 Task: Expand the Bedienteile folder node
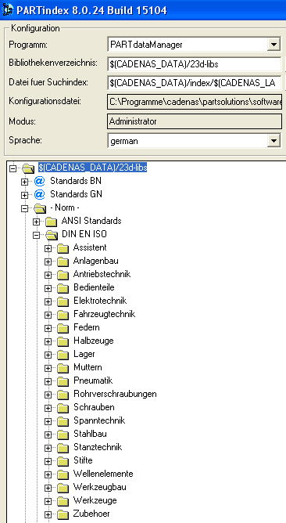(48, 288)
